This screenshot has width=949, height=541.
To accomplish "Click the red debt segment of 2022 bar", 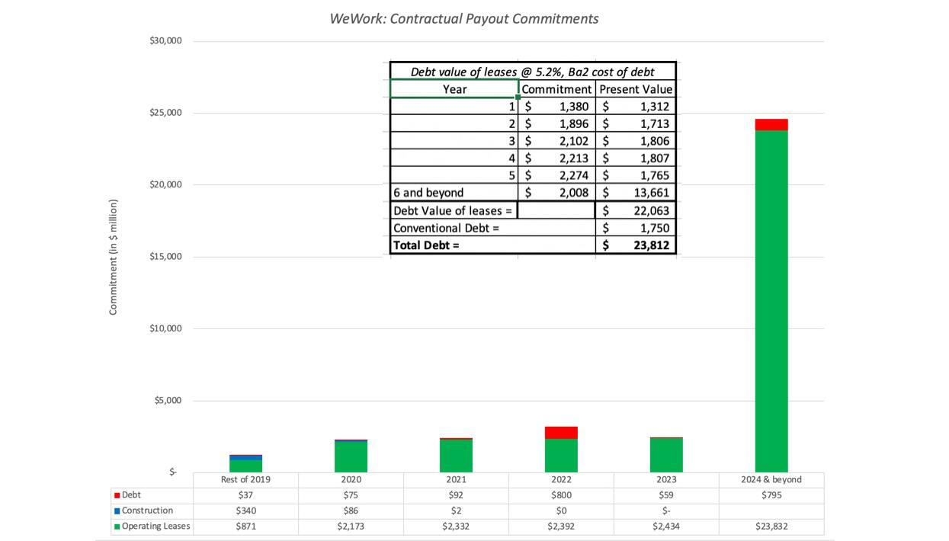I will pos(561,433).
